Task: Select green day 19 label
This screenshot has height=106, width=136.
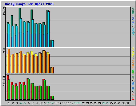Action: 80,103
